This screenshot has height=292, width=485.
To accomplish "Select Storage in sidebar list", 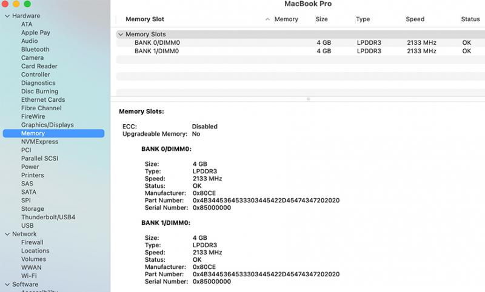I will (x=33, y=209).
